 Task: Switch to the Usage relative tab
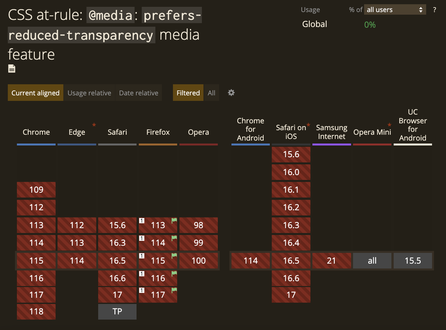pyautogui.click(x=89, y=93)
